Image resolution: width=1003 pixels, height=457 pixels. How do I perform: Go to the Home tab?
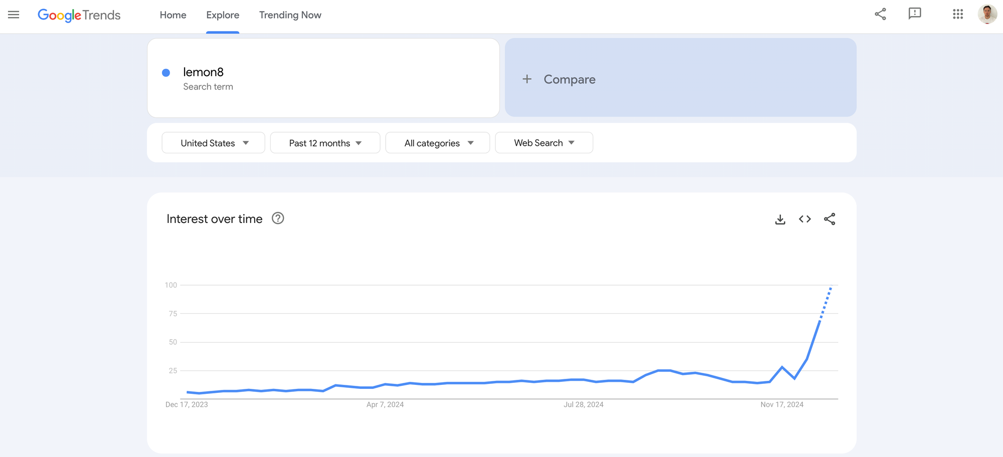173,15
